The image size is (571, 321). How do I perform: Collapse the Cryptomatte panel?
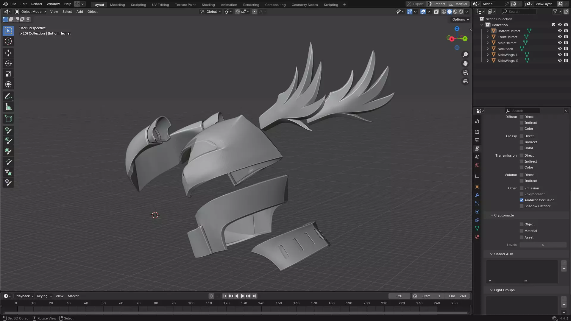[492, 215]
